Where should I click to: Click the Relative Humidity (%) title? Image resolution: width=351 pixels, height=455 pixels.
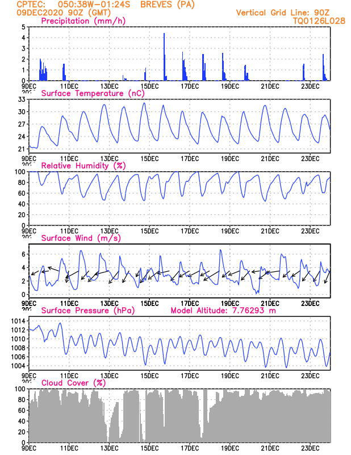pos(83,166)
